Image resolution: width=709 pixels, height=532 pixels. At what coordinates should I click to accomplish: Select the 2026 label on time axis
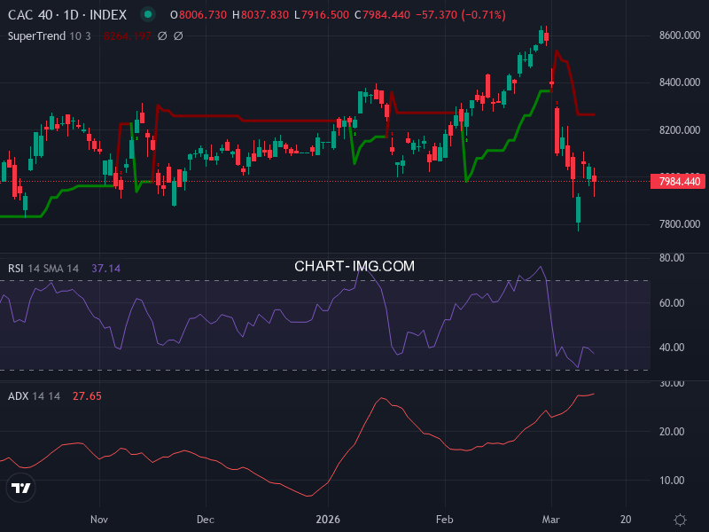pos(329,520)
